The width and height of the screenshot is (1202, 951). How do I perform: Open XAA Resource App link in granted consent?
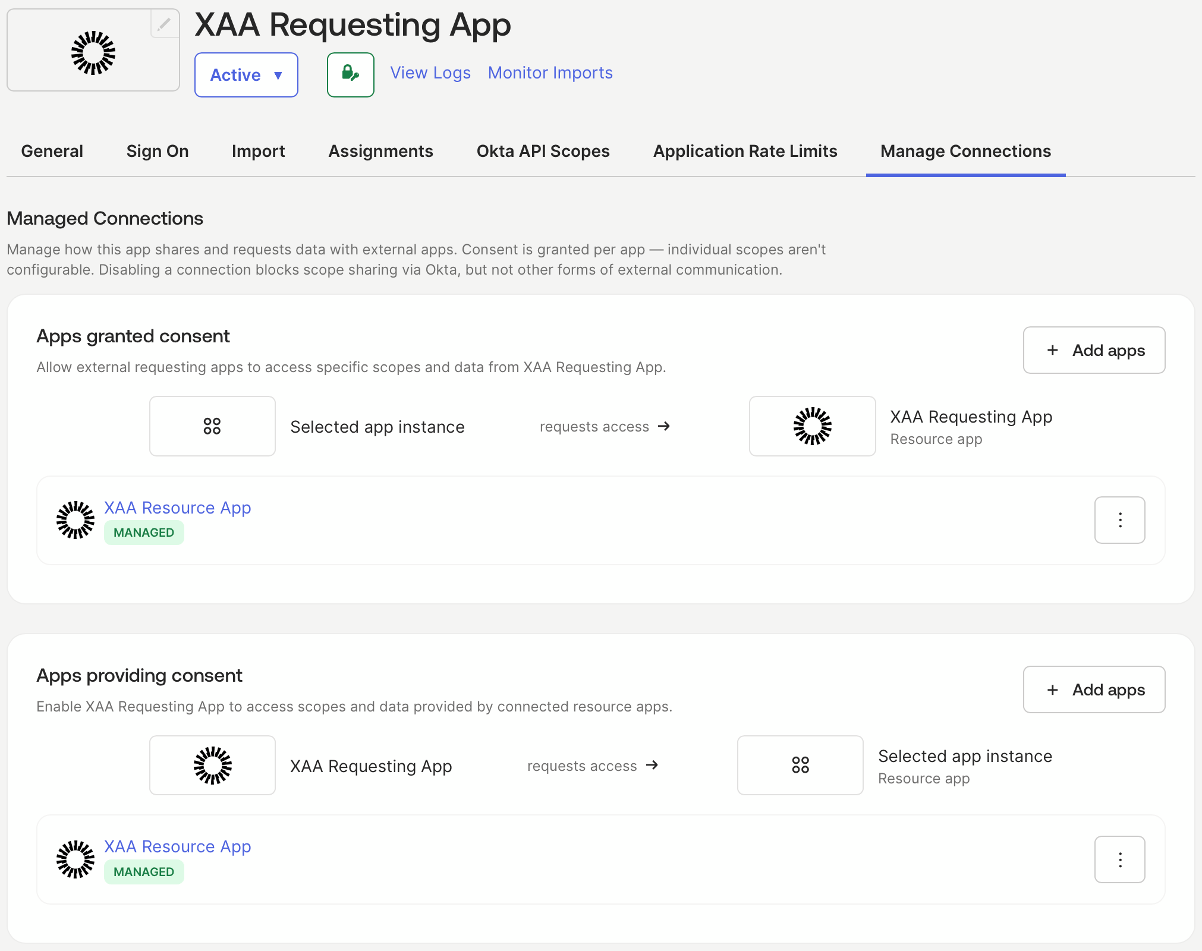[x=178, y=508]
